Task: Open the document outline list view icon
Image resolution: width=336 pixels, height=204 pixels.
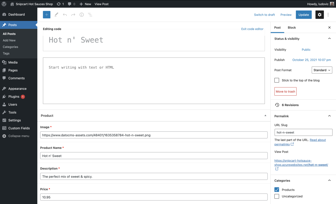Action: (90, 15)
